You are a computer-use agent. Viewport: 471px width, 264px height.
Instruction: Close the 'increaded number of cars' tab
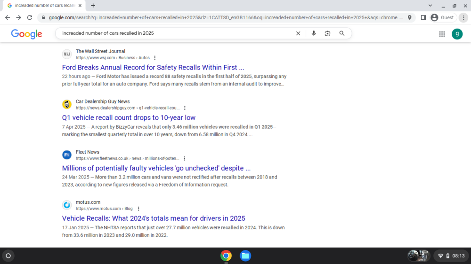coord(80,5)
